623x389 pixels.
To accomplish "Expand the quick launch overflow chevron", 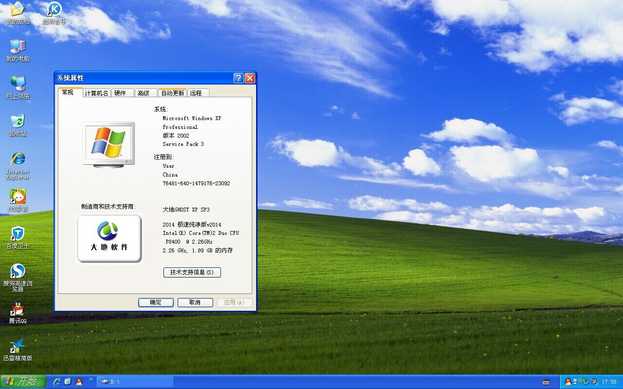I will [x=91, y=379].
